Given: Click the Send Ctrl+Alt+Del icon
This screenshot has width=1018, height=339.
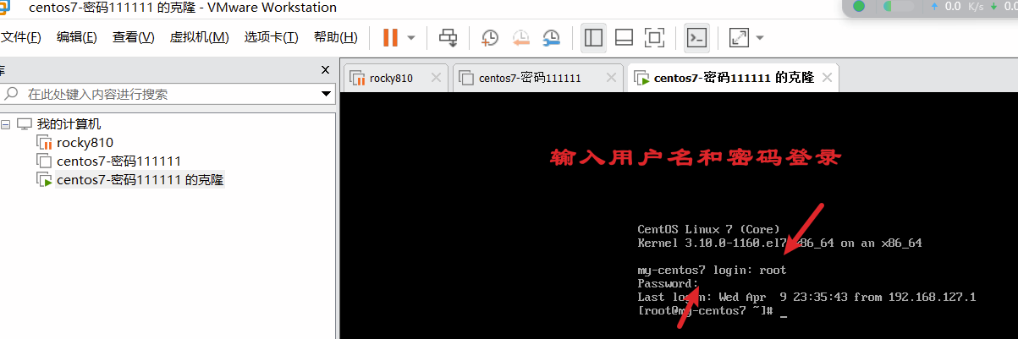Looking at the screenshot, I should click(x=448, y=37).
